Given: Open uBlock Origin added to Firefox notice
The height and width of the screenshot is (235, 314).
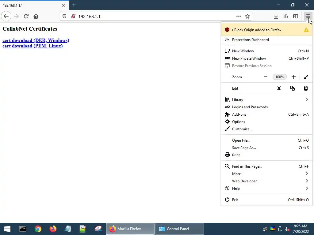Looking at the screenshot, I should pos(266,30).
